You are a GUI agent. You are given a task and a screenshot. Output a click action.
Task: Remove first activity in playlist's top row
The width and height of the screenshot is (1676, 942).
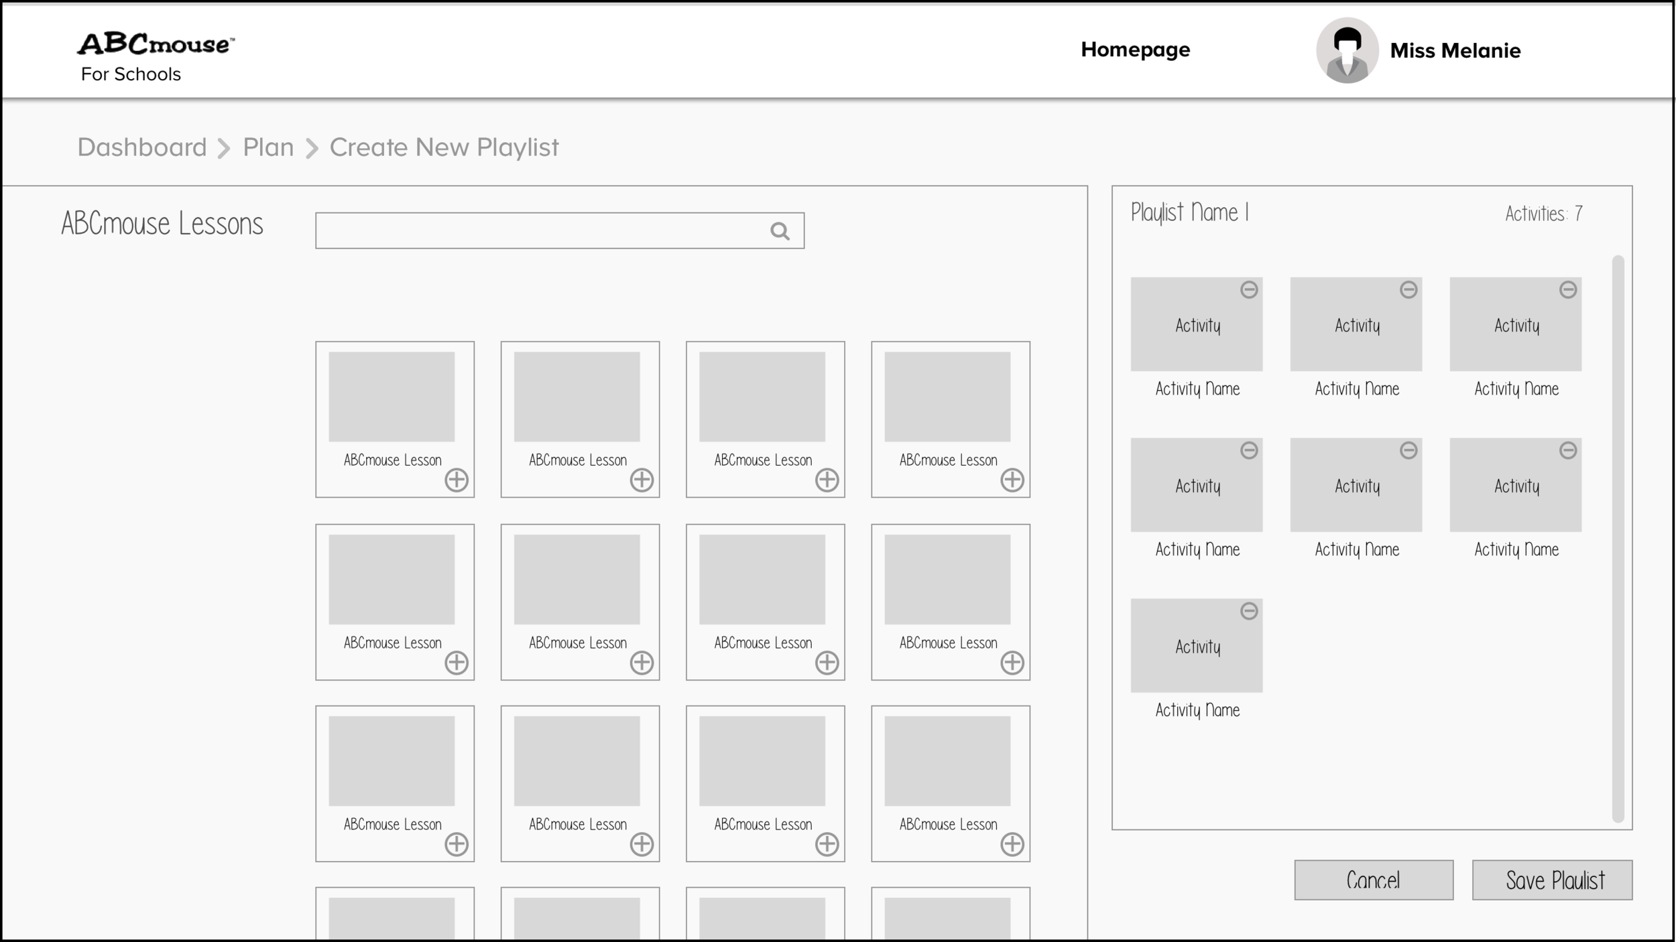(x=1249, y=289)
